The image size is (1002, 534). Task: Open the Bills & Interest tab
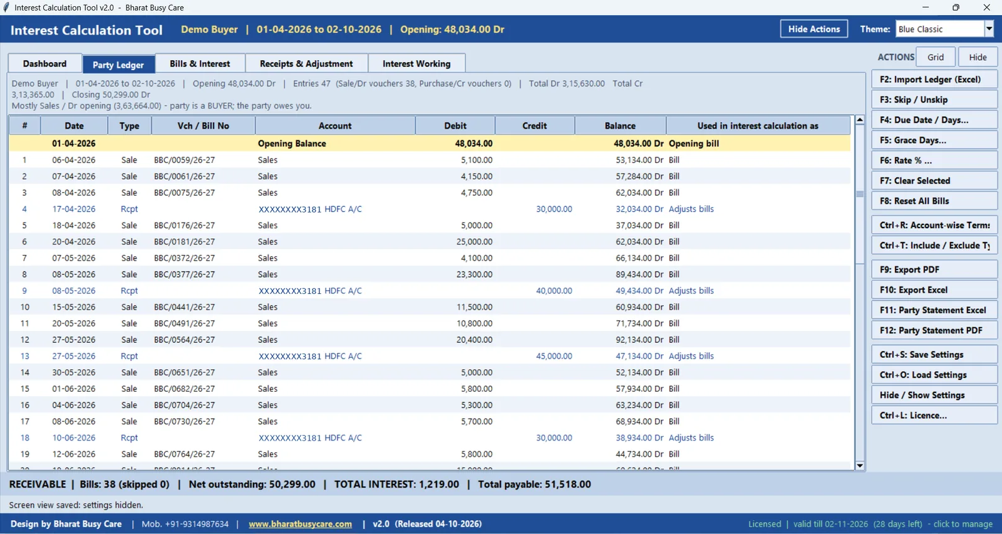(x=200, y=63)
